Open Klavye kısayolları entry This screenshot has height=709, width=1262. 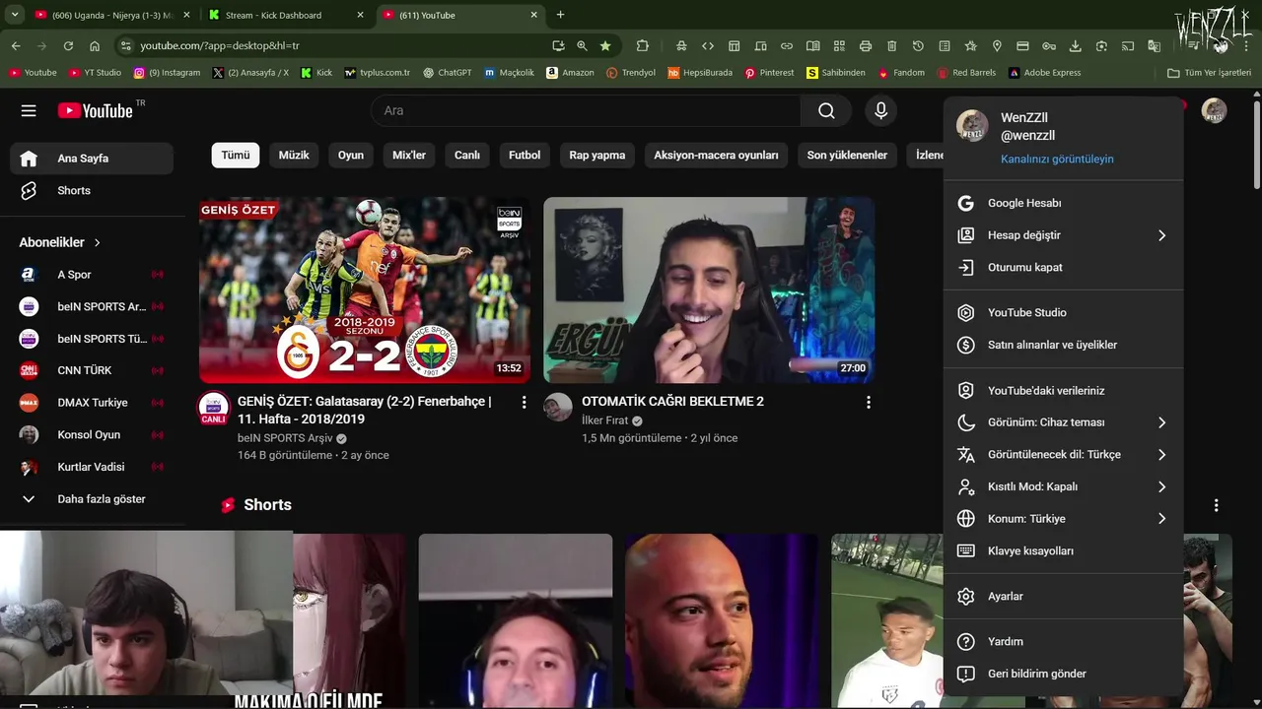(1063, 550)
